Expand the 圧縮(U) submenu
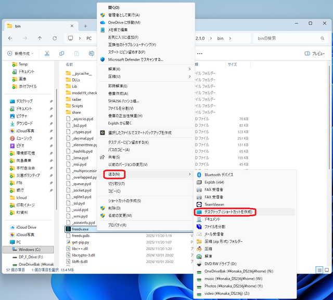 coord(146,76)
